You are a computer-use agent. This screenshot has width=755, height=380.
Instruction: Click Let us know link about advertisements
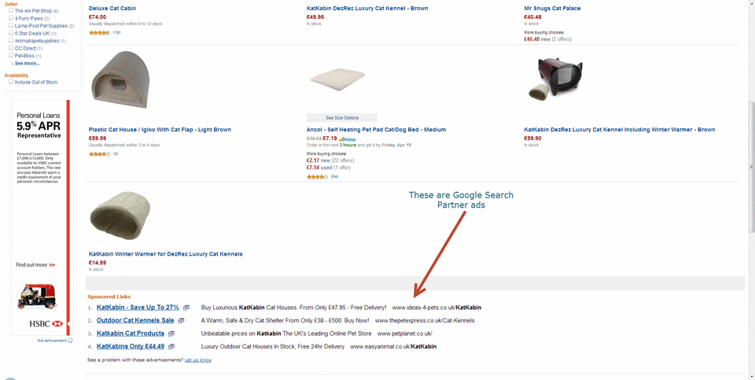pos(198,360)
